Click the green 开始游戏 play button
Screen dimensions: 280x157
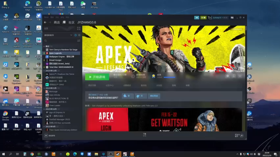pyautogui.click(x=97, y=77)
